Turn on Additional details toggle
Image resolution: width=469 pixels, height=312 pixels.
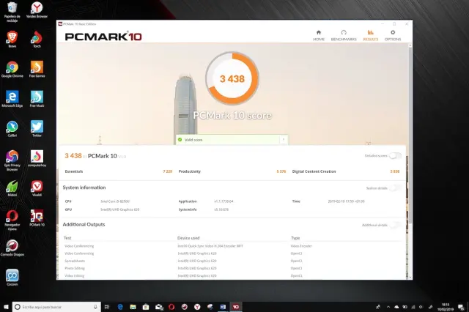point(395,224)
